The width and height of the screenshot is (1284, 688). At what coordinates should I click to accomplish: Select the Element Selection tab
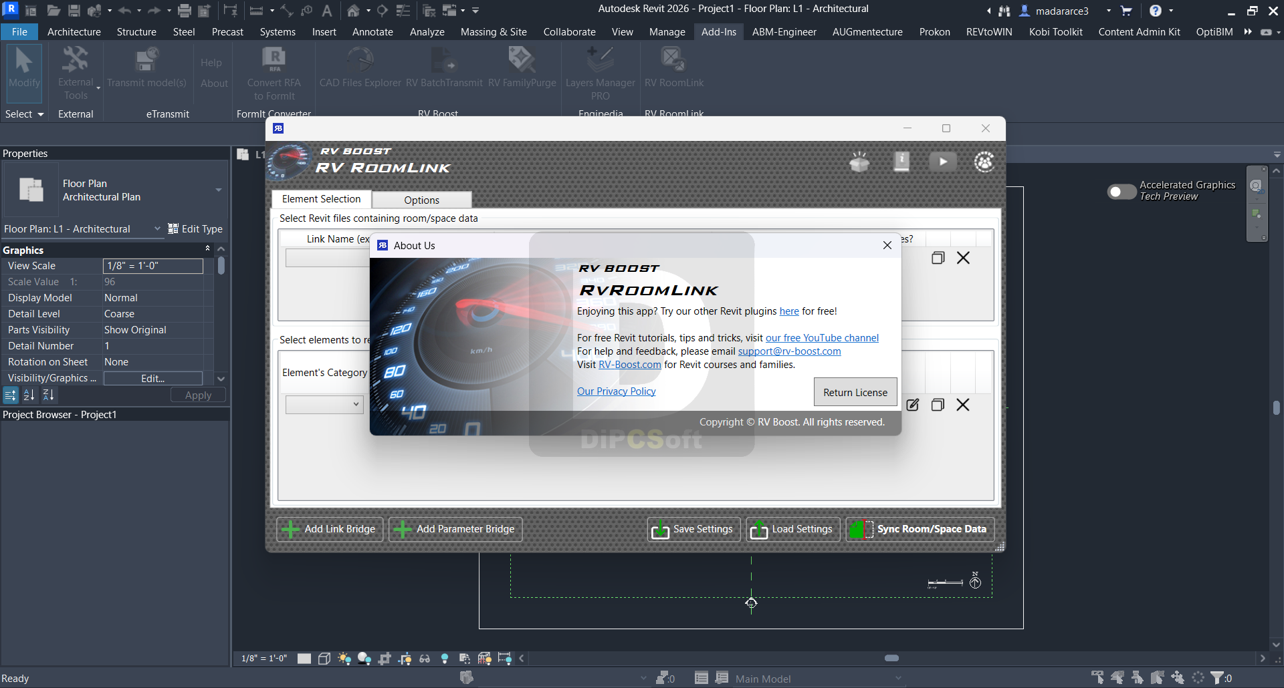pyautogui.click(x=321, y=199)
